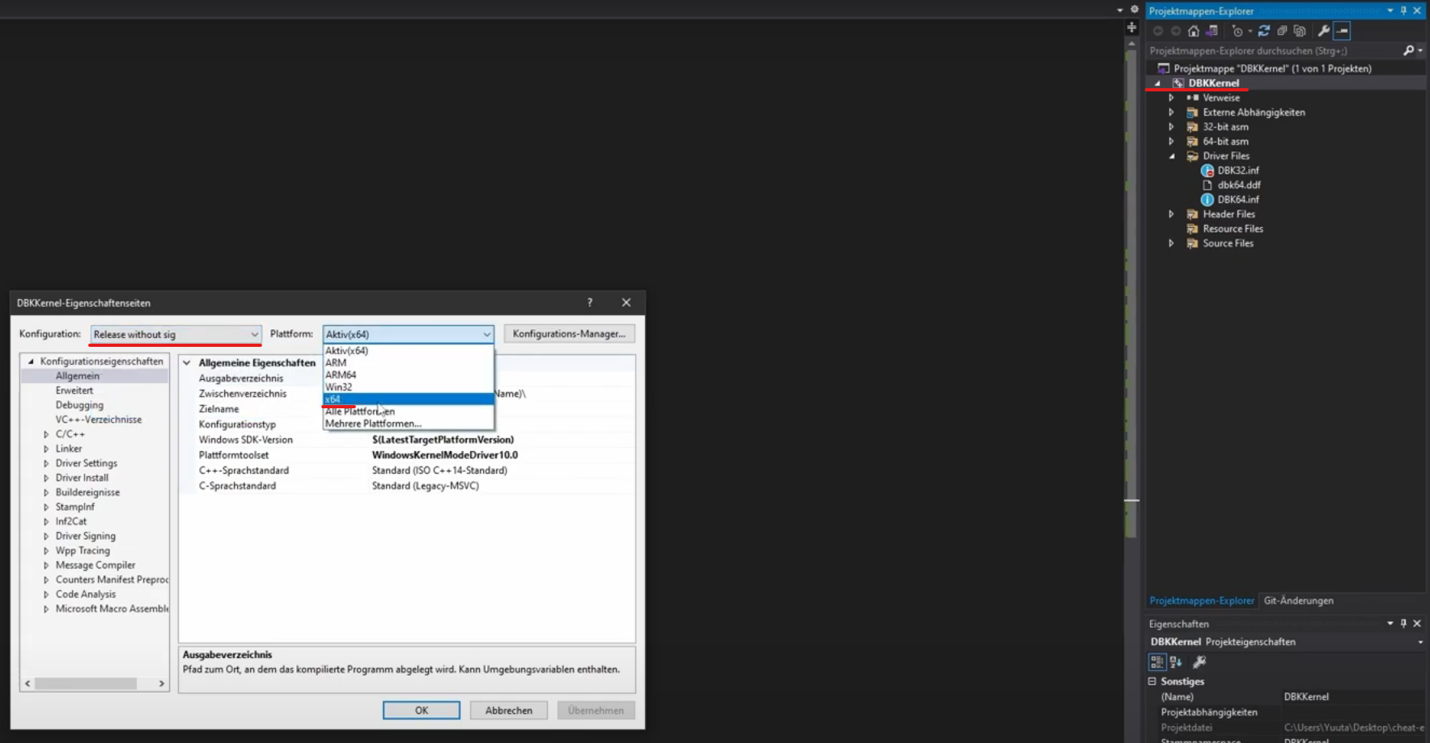Click the Show All Files icon
Screen dimensions: 1430x743
point(1300,31)
